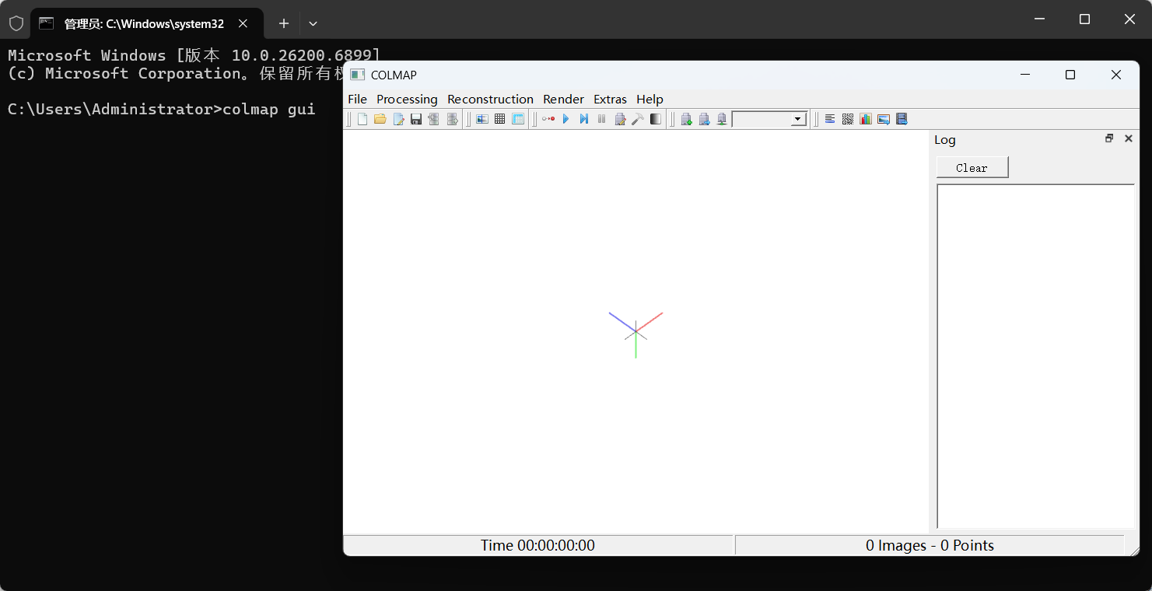
Task: Run Bundle adjustment from the toolbar
Action: point(637,118)
